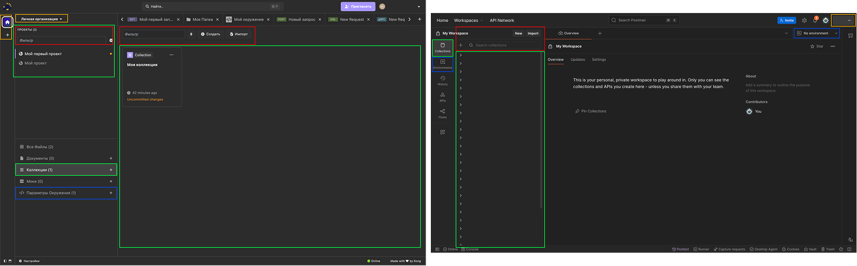Click the Insomnia home icon

tap(7, 22)
